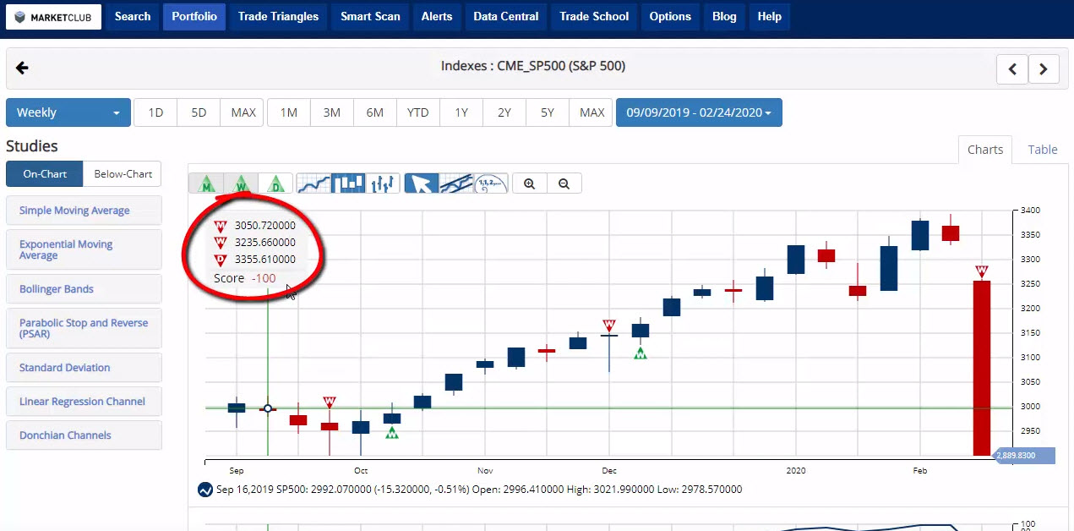
Task: Add the Simple Moving Average study
Action: coord(84,211)
